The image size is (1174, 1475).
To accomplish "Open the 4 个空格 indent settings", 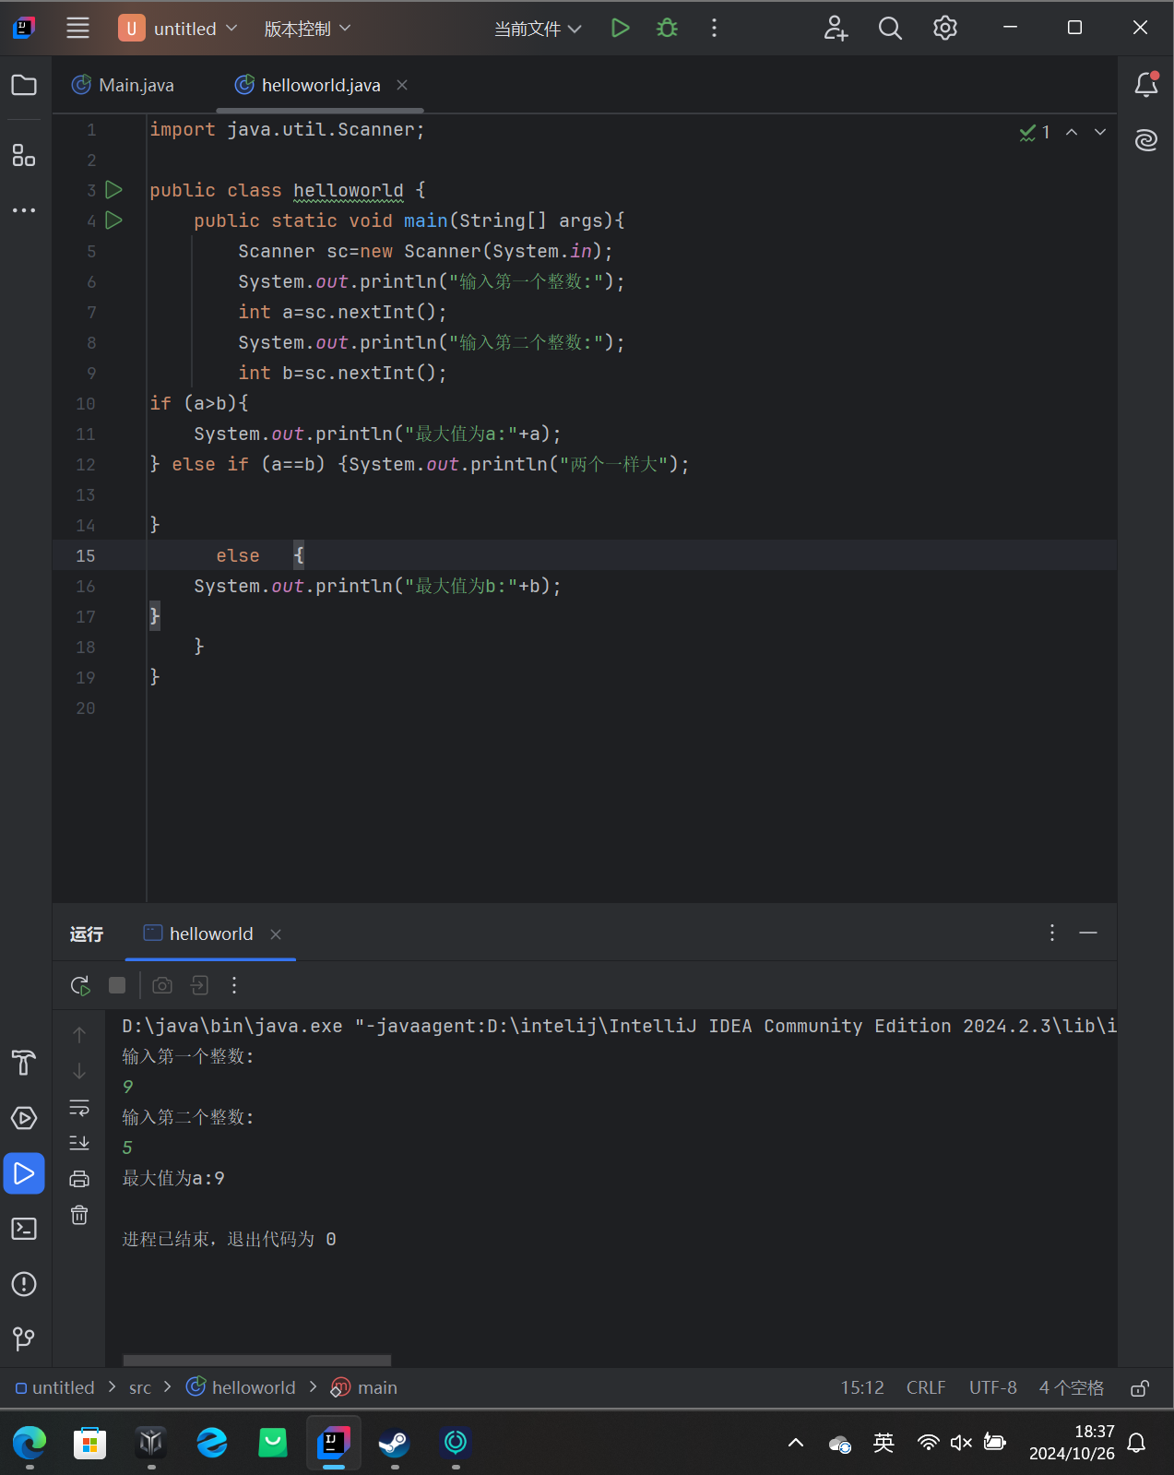I will pyautogui.click(x=1072, y=1387).
